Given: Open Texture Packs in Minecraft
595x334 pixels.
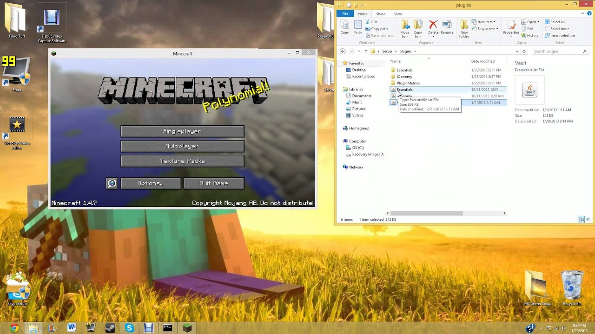Looking at the screenshot, I should (182, 161).
